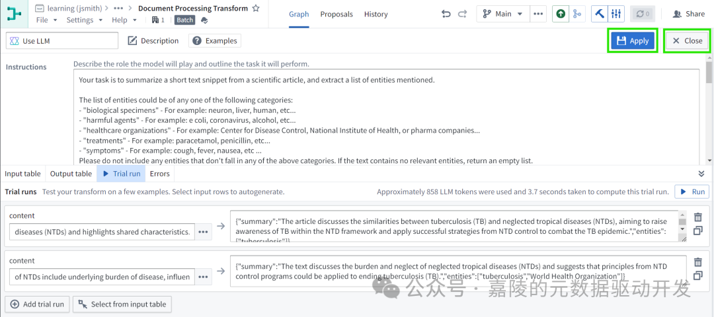Click Select from input table button
This screenshot has width=714, height=317.
tap(122, 304)
